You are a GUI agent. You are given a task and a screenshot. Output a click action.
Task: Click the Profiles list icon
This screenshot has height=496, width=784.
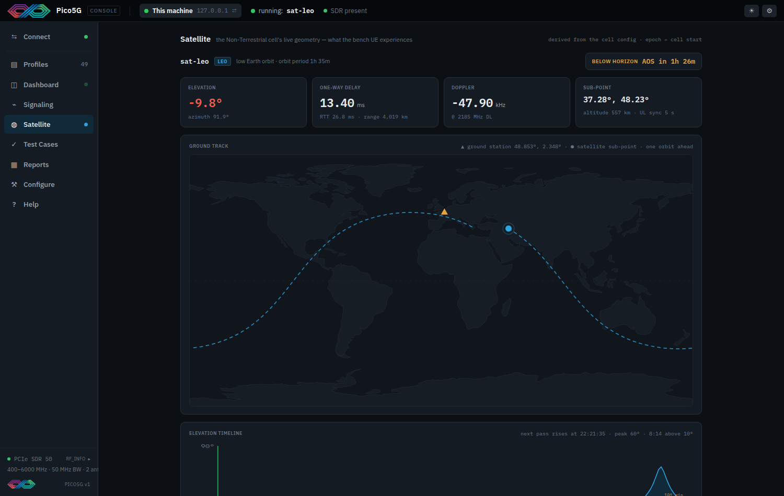tap(14, 65)
